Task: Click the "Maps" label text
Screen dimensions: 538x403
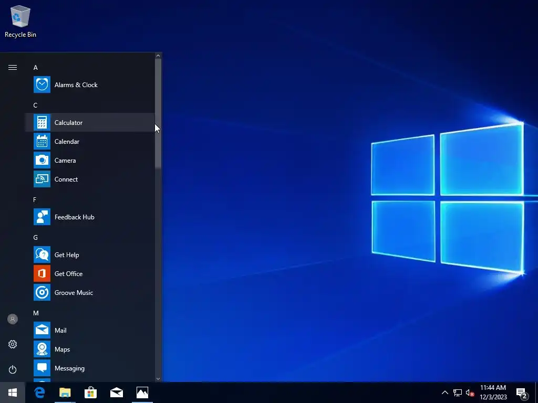Action: [62, 349]
